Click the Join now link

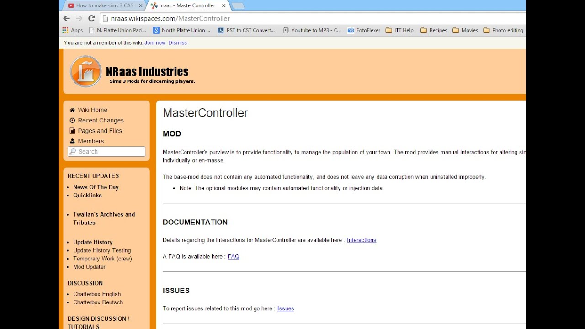pos(155,42)
